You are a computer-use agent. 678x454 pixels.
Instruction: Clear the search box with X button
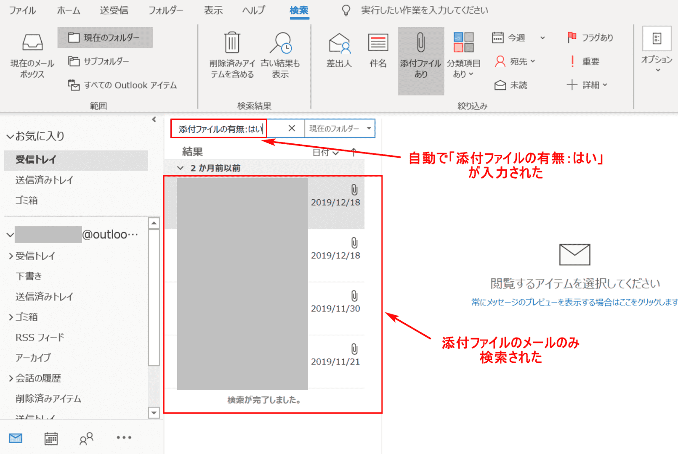click(x=292, y=129)
